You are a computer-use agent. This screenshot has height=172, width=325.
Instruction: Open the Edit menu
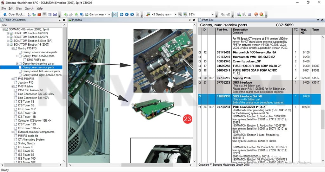(11, 9)
